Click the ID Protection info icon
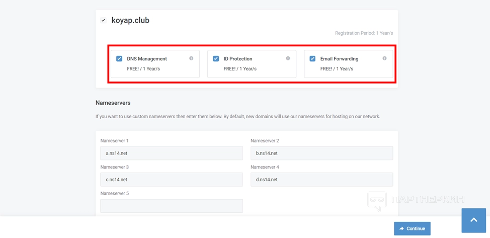This screenshot has width=490, height=238. coord(288,58)
